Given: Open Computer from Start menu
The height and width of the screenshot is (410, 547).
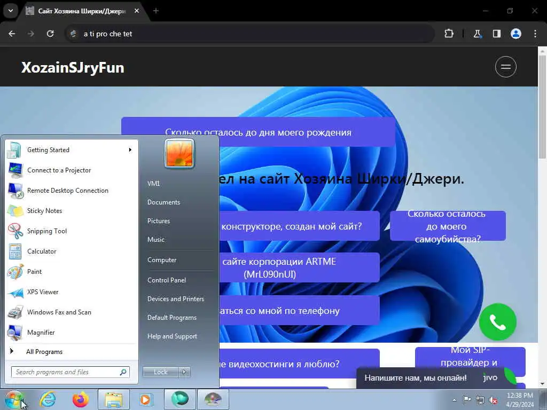Looking at the screenshot, I should coord(162,260).
